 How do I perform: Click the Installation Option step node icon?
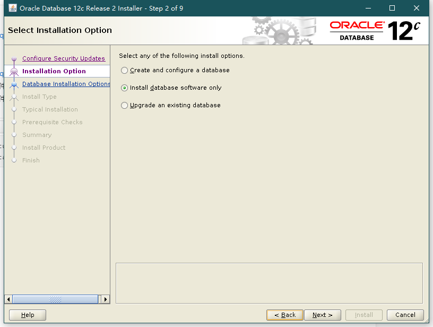(x=14, y=72)
